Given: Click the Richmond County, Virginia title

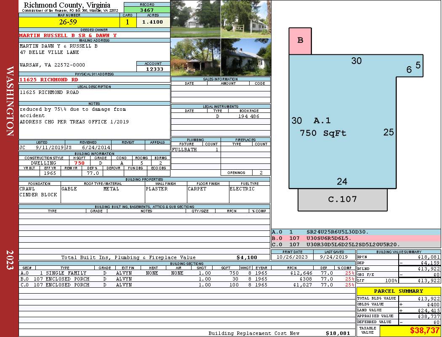Looking at the screenshot, I should [x=67, y=5].
